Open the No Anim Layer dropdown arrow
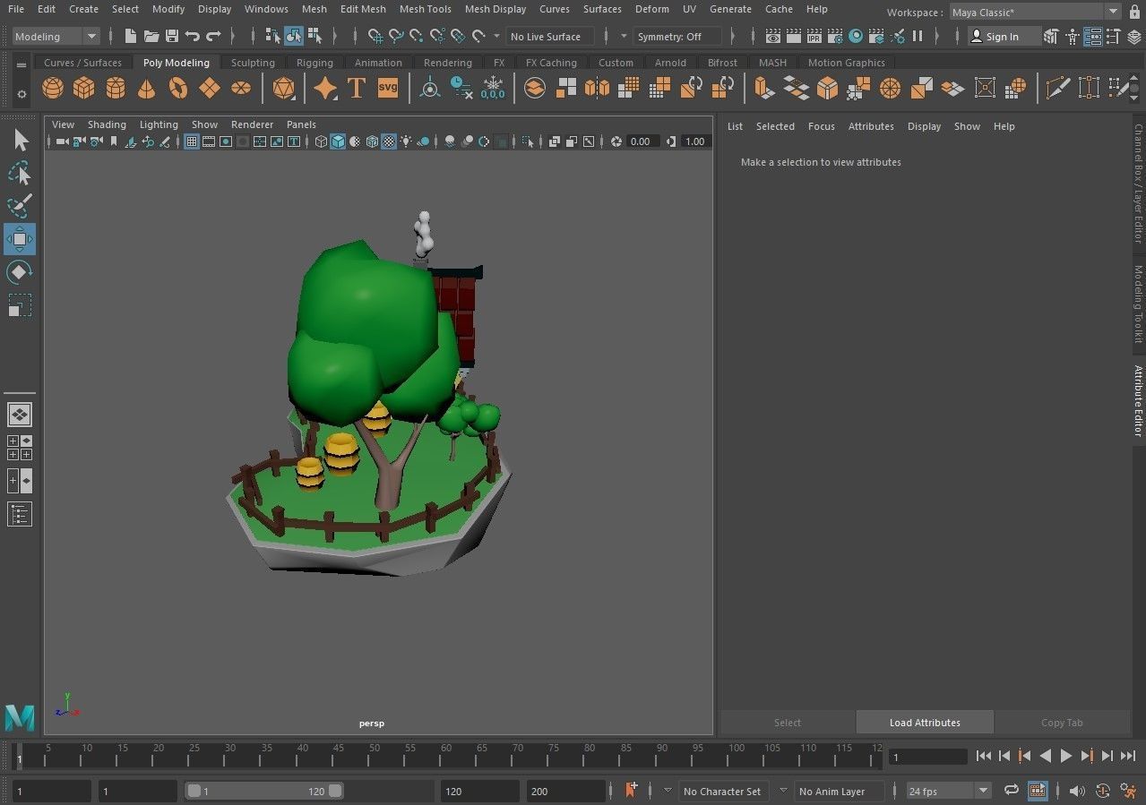The height and width of the screenshot is (805, 1146). click(783, 791)
